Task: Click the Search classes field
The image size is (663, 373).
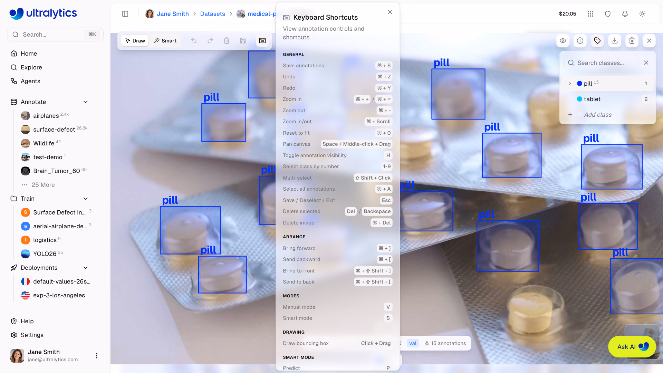Action: click(x=601, y=63)
